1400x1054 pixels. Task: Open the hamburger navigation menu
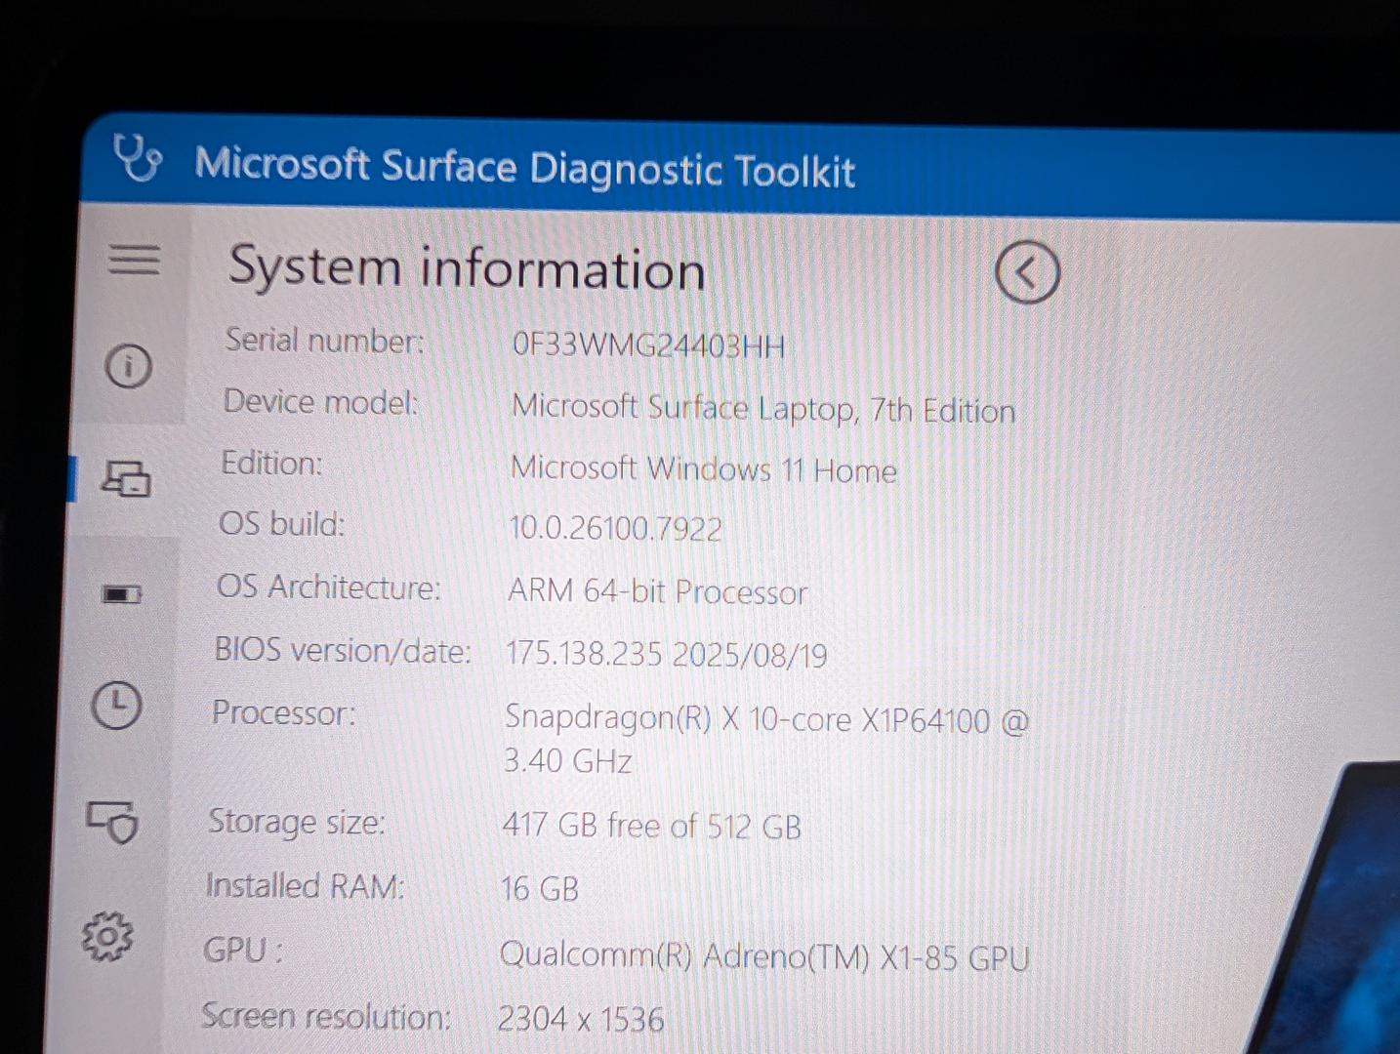tap(134, 260)
